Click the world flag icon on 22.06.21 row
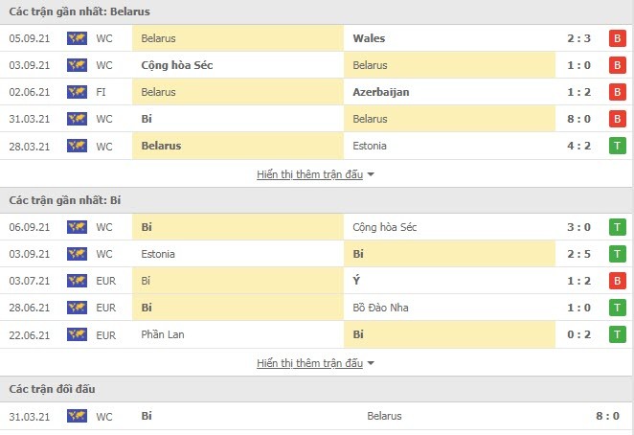 tap(77, 334)
